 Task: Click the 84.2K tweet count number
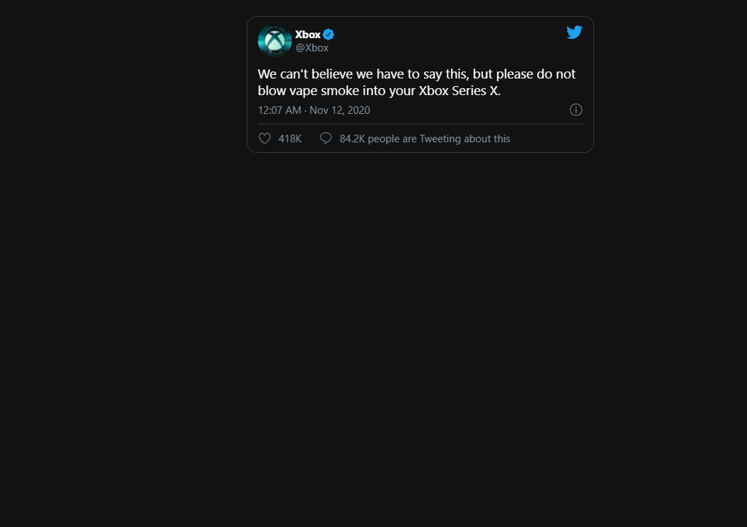pos(352,139)
